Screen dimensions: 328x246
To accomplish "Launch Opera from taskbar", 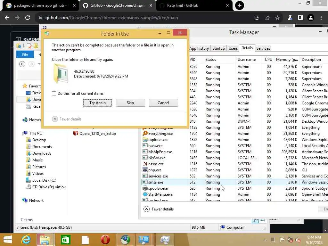I will click(105, 240).
